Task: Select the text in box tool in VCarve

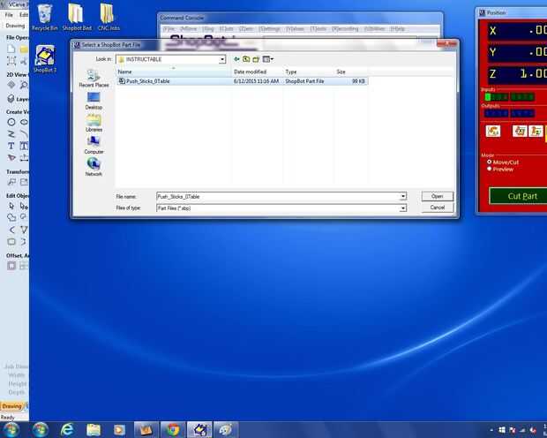Action: [x=24, y=146]
